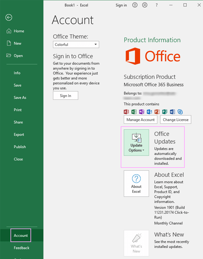The image size is (203, 259).
Task: Click the Subscription Product heading
Action: pos(150,77)
